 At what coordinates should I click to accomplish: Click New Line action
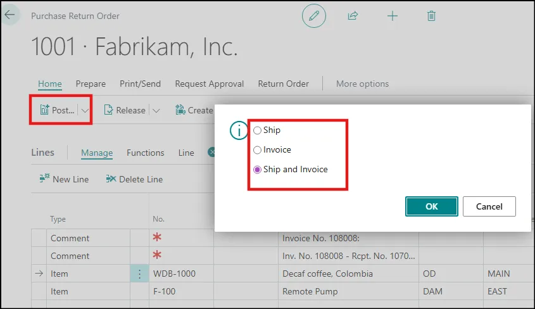coord(64,179)
